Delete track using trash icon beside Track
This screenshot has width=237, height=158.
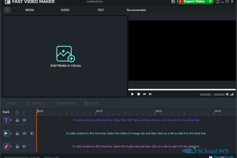coord(24,112)
